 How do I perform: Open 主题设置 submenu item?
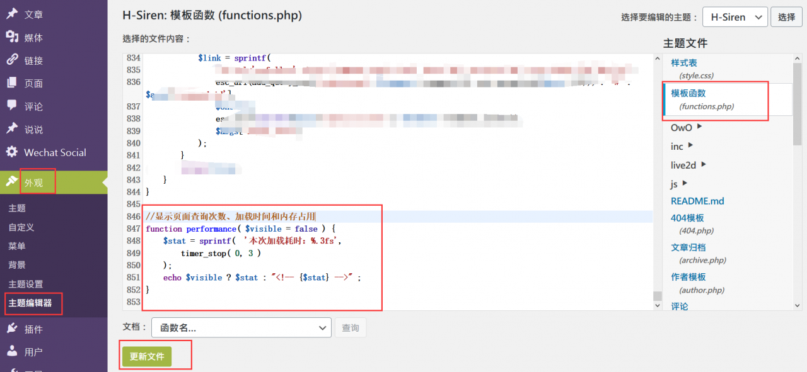tap(26, 284)
